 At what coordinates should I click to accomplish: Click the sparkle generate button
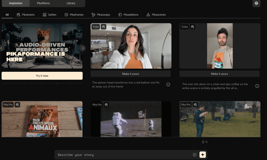[203, 155]
